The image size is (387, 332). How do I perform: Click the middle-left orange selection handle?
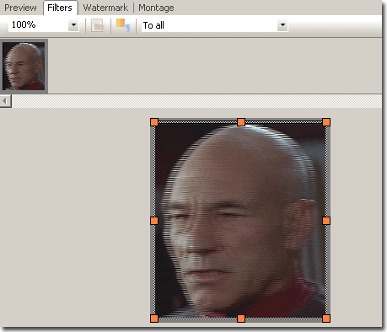(x=154, y=221)
